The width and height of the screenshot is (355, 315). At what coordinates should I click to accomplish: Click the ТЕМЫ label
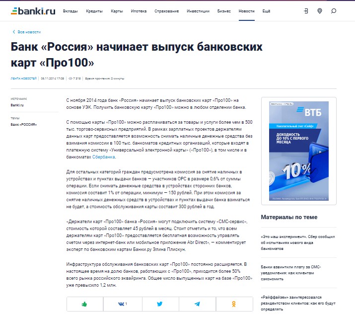15,118
